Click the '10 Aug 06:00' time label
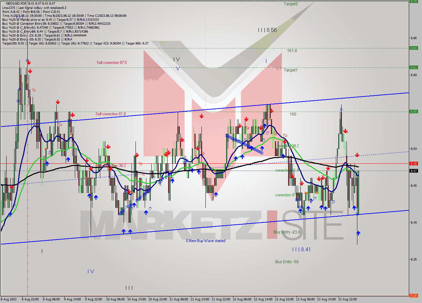This screenshot has width=422, height=303. (115, 299)
